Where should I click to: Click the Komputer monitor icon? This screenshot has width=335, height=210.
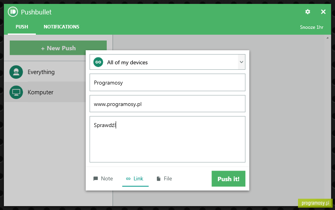click(16, 92)
